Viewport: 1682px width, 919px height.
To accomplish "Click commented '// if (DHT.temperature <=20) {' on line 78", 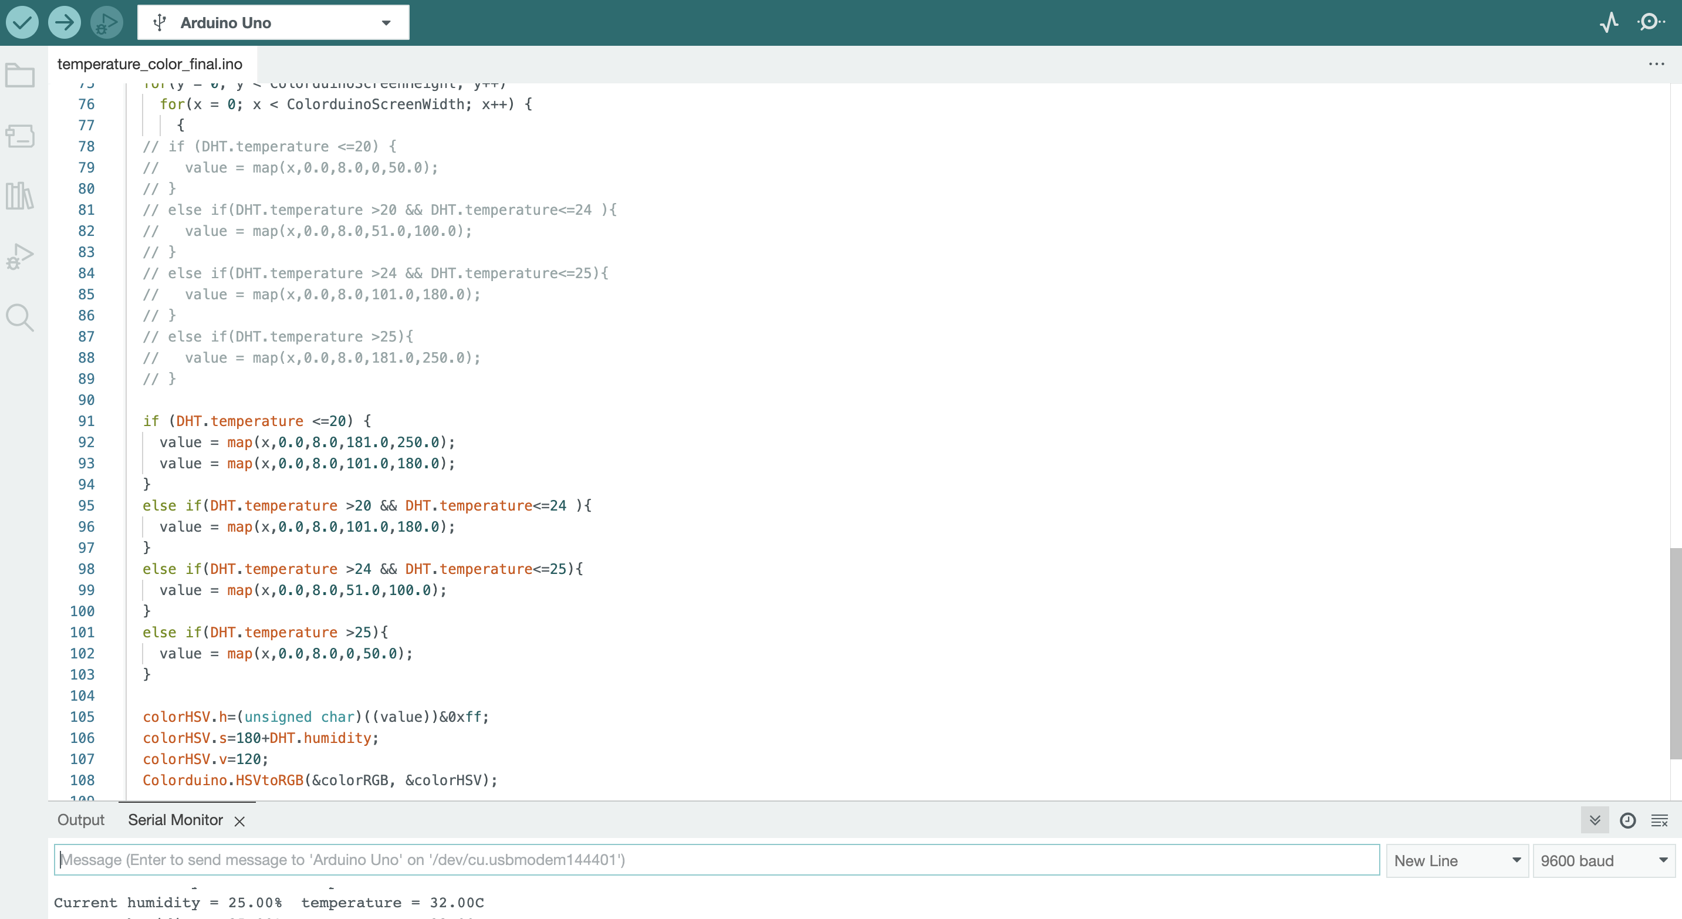I will 269,147.
